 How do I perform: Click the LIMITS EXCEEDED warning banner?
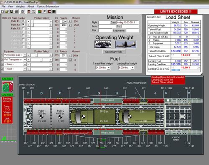(176, 12)
